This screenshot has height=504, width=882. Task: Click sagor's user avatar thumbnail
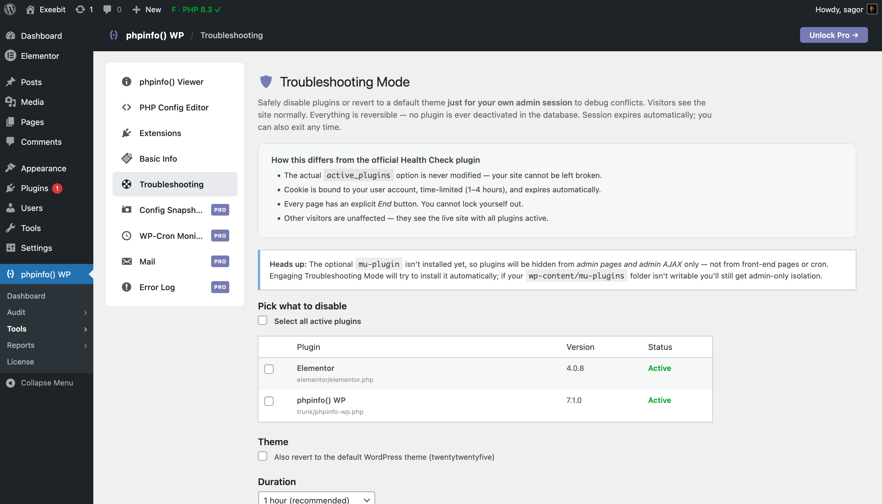(x=872, y=9)
